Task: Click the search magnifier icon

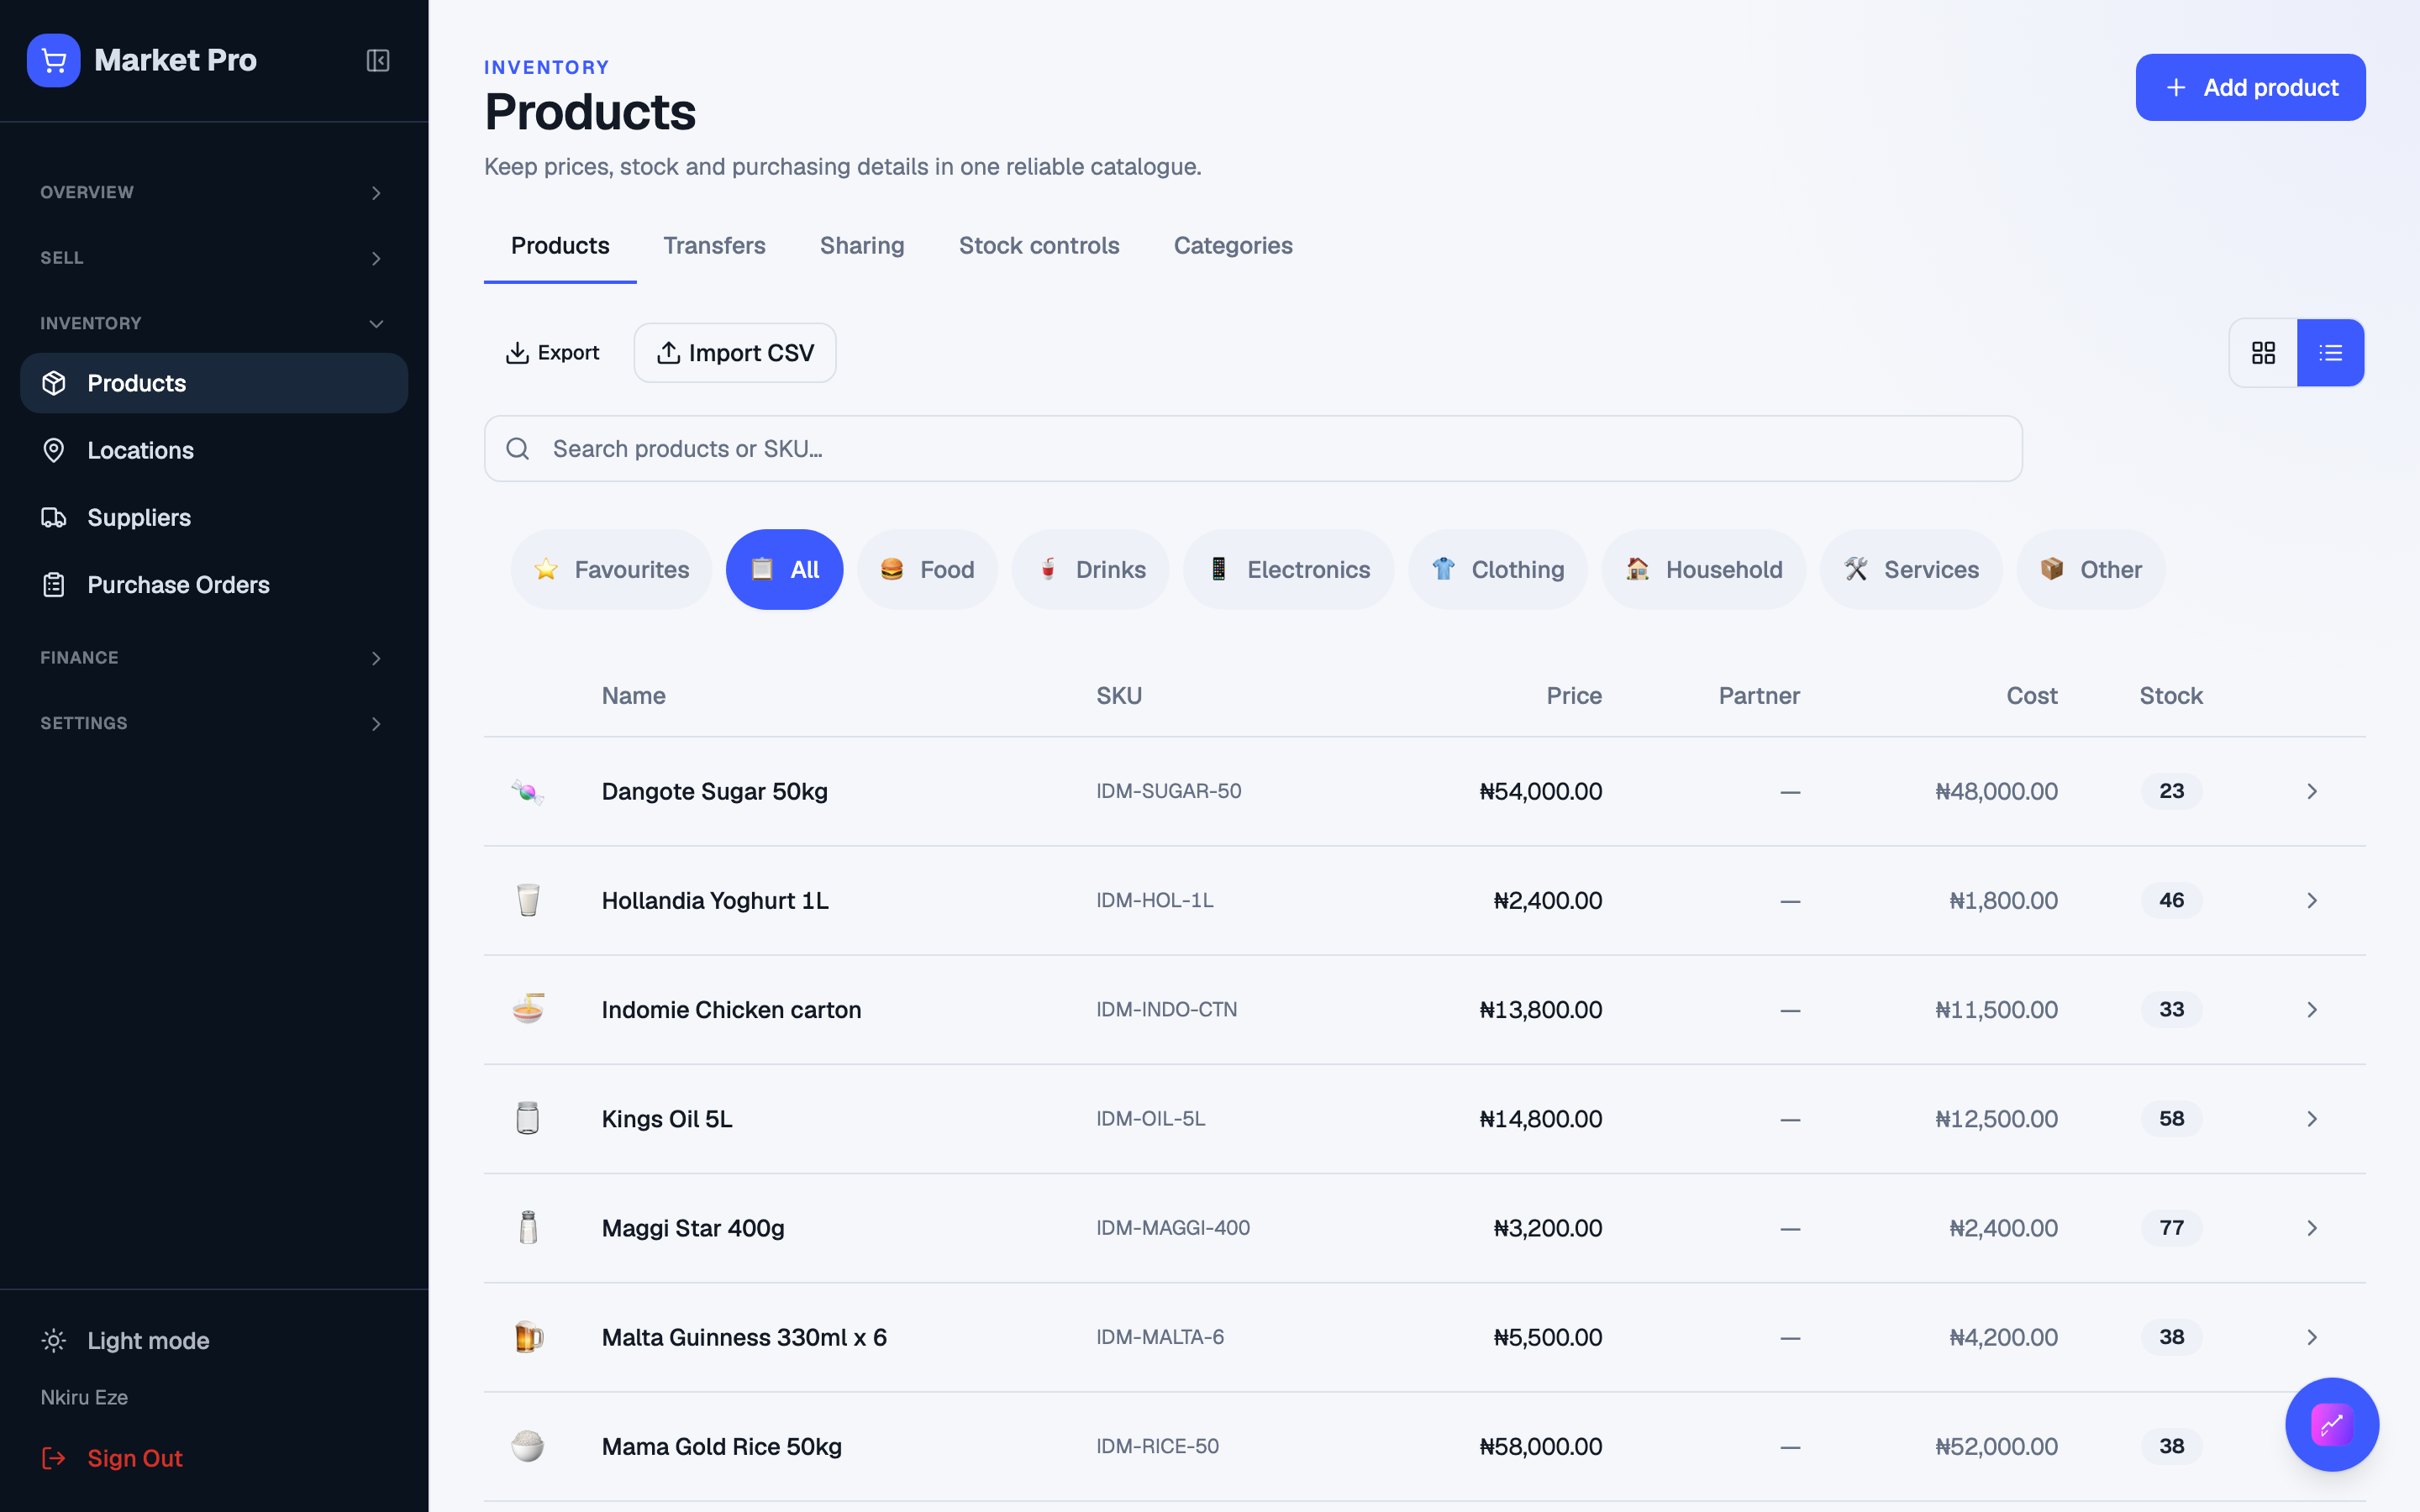Action: pos(517,449)
